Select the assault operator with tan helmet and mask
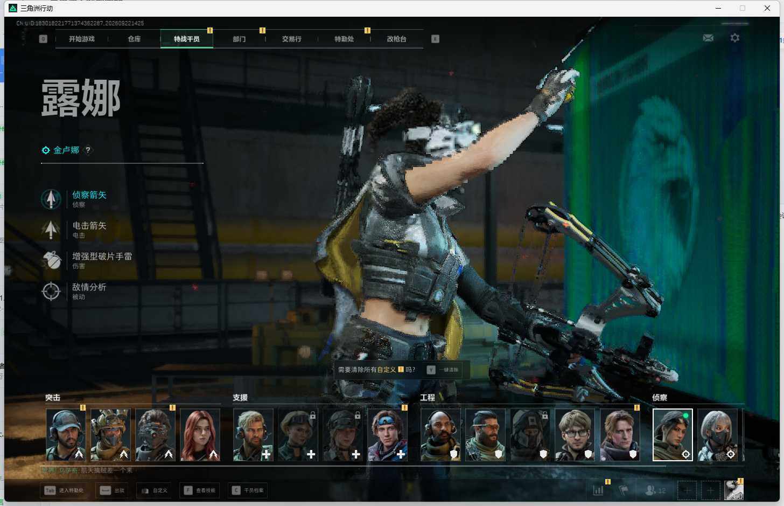 110,435
